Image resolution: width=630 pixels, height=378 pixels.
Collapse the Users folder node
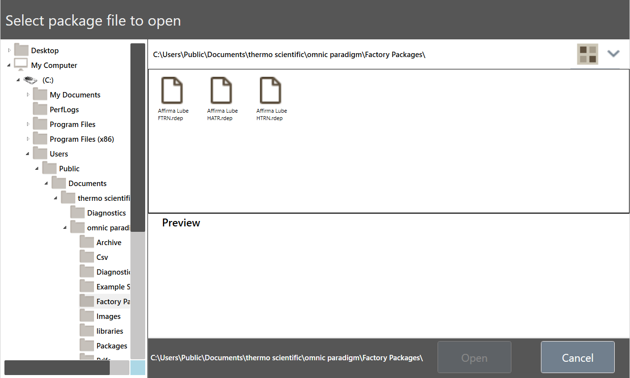28,154
